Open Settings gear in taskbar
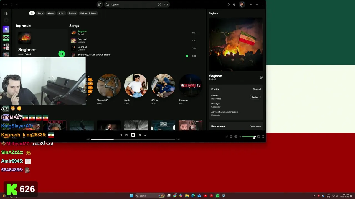 [224, 196]
